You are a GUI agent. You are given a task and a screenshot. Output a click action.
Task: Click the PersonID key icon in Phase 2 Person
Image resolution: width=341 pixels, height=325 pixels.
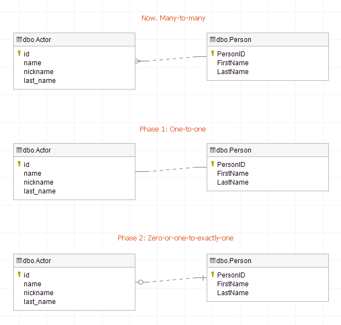click(x=213, y=274)
